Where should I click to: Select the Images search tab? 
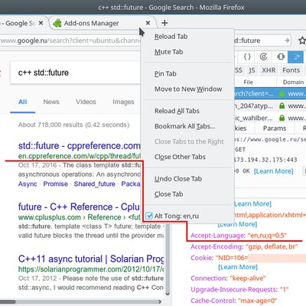123,102
